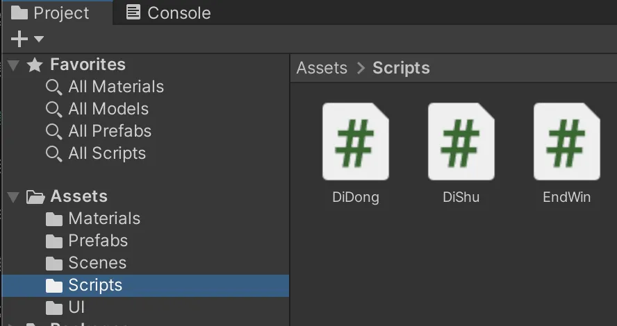Switch to the Console tab
The height and width of the screenshot is (326, 617).
click(169, 12)
